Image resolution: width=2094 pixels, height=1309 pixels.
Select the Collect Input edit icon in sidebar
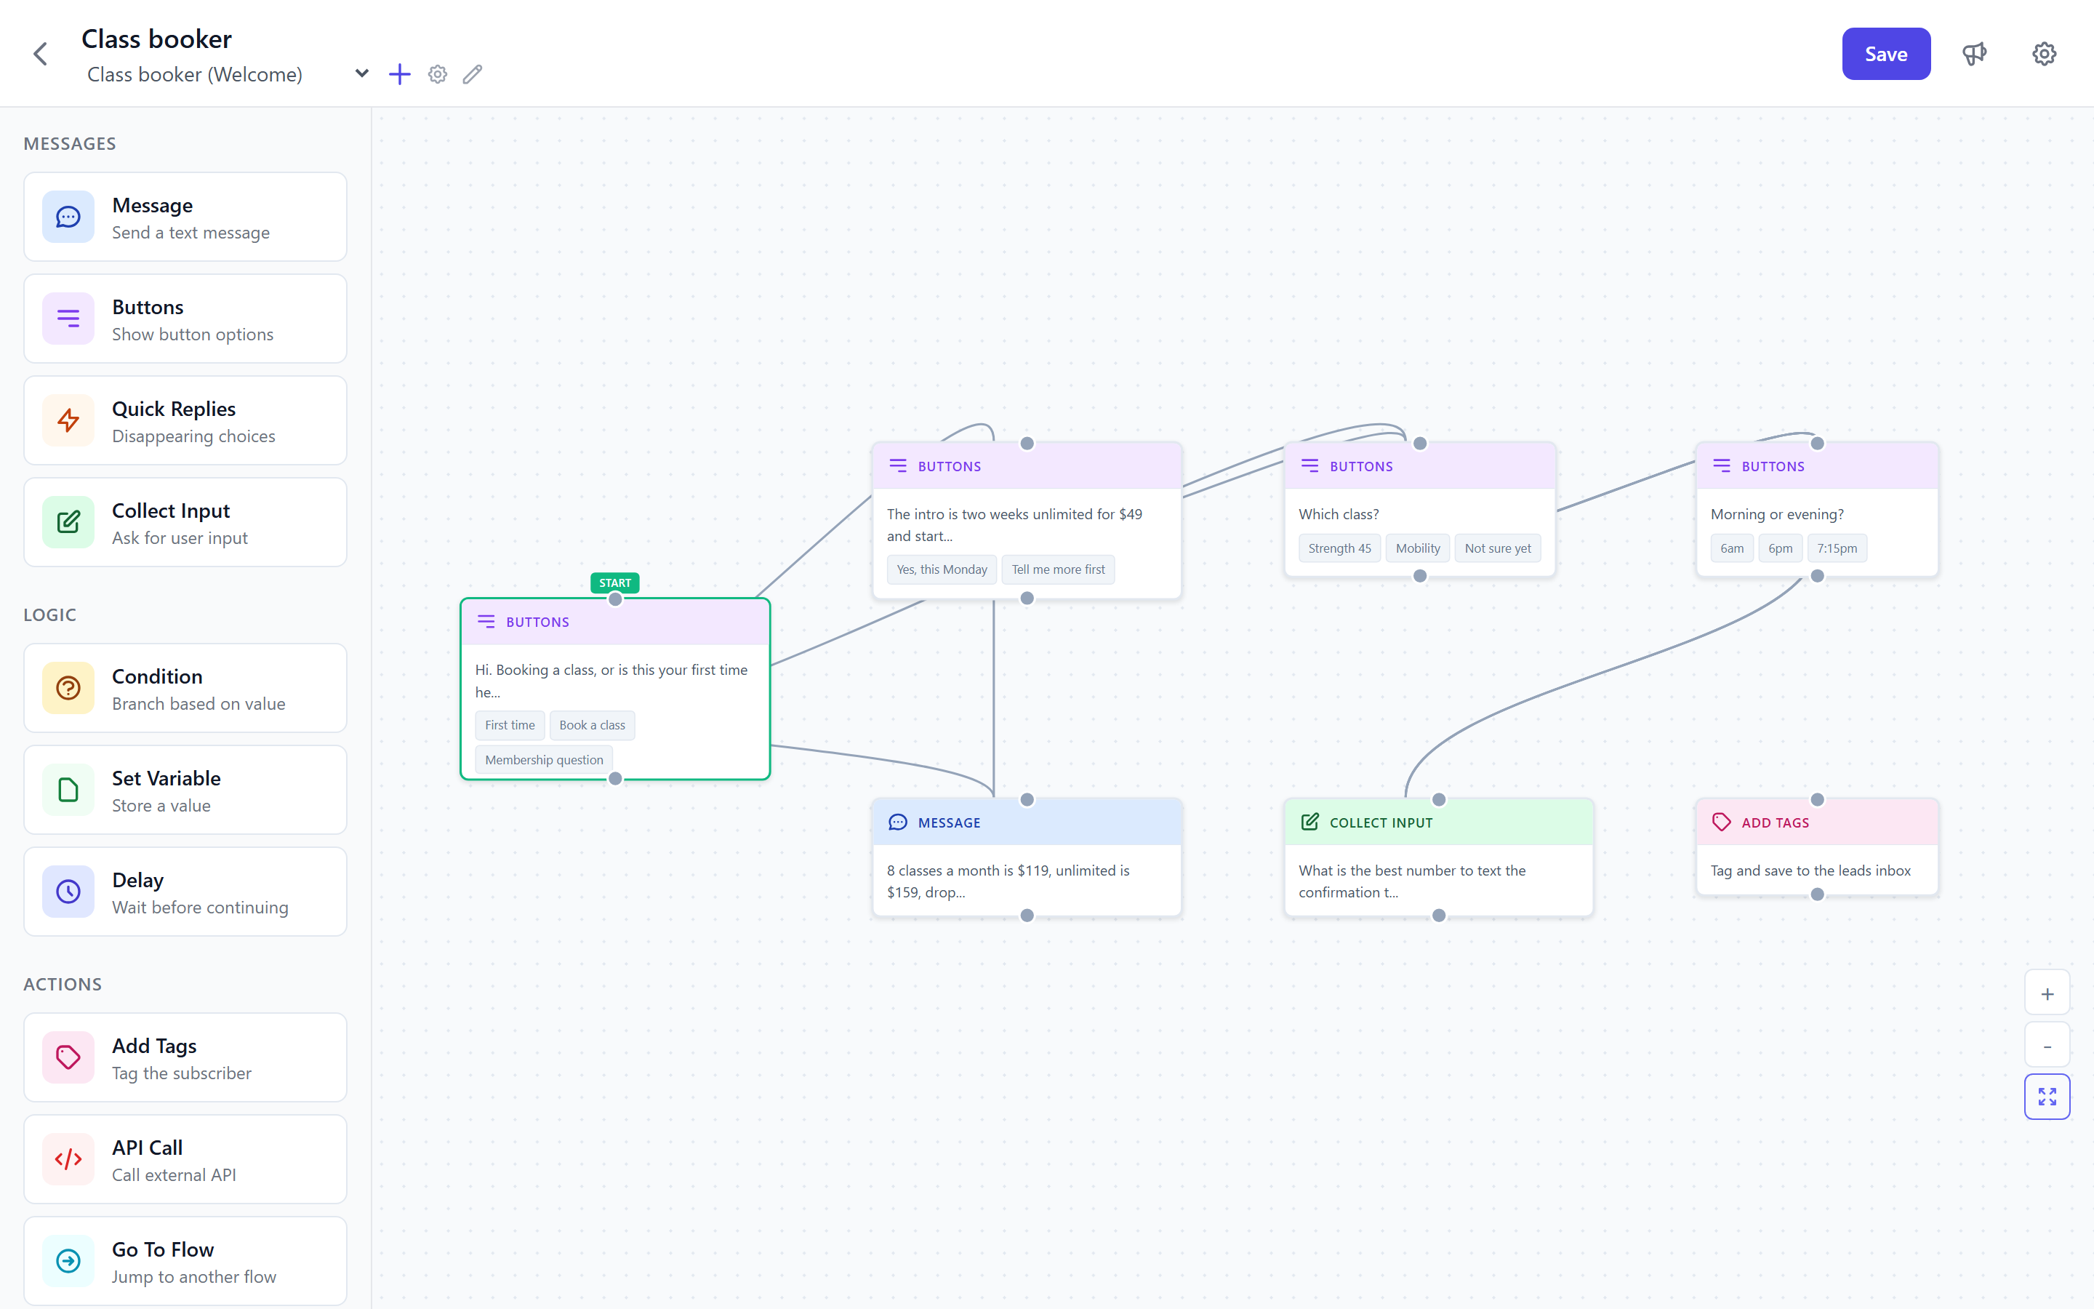pyautogui.click(x=68, y=522)
